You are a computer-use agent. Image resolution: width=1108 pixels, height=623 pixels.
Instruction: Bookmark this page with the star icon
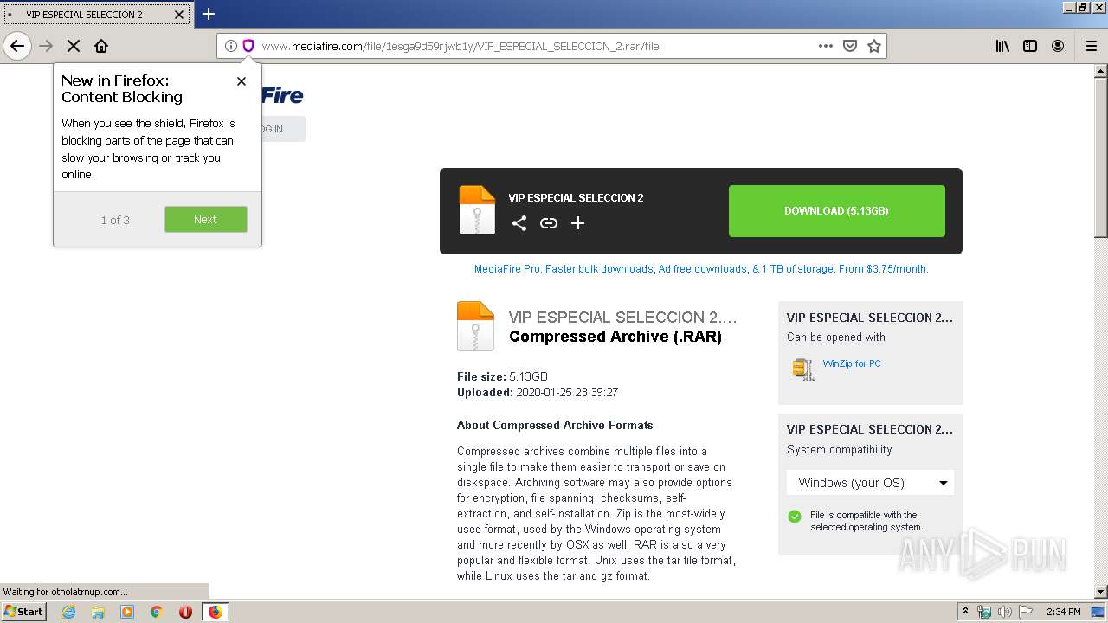click(874, 46)
